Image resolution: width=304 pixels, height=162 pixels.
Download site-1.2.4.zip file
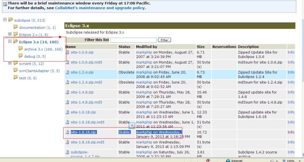(82, 72)
